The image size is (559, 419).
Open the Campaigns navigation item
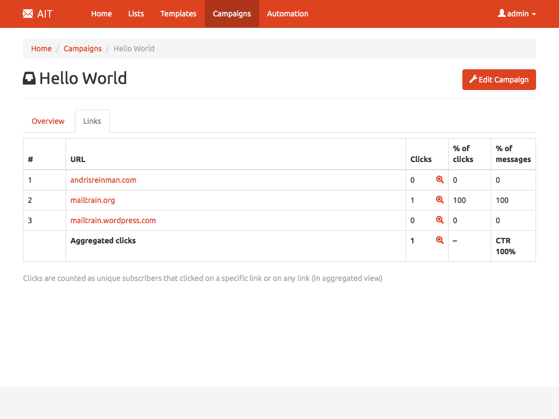(232, 14)
